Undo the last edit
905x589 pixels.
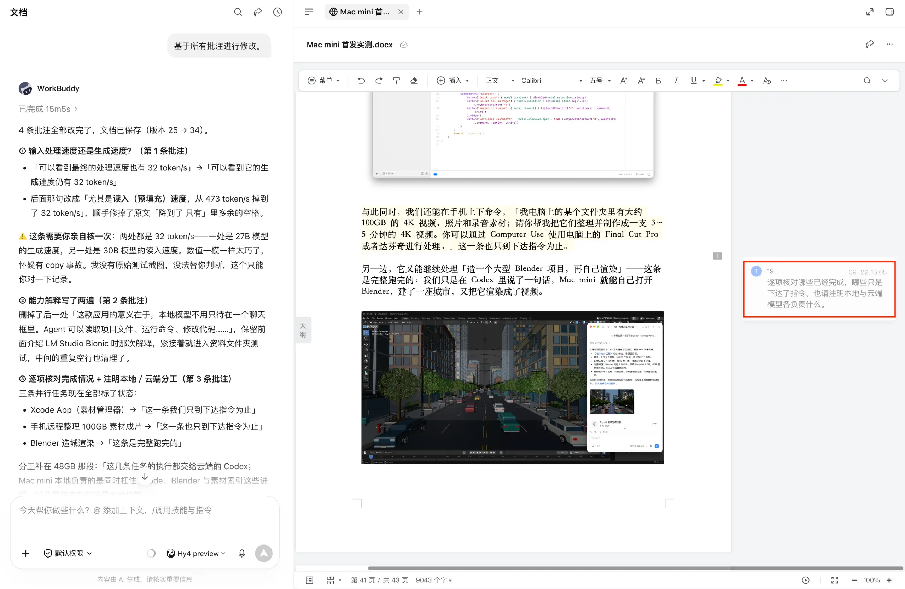[361, 81]
